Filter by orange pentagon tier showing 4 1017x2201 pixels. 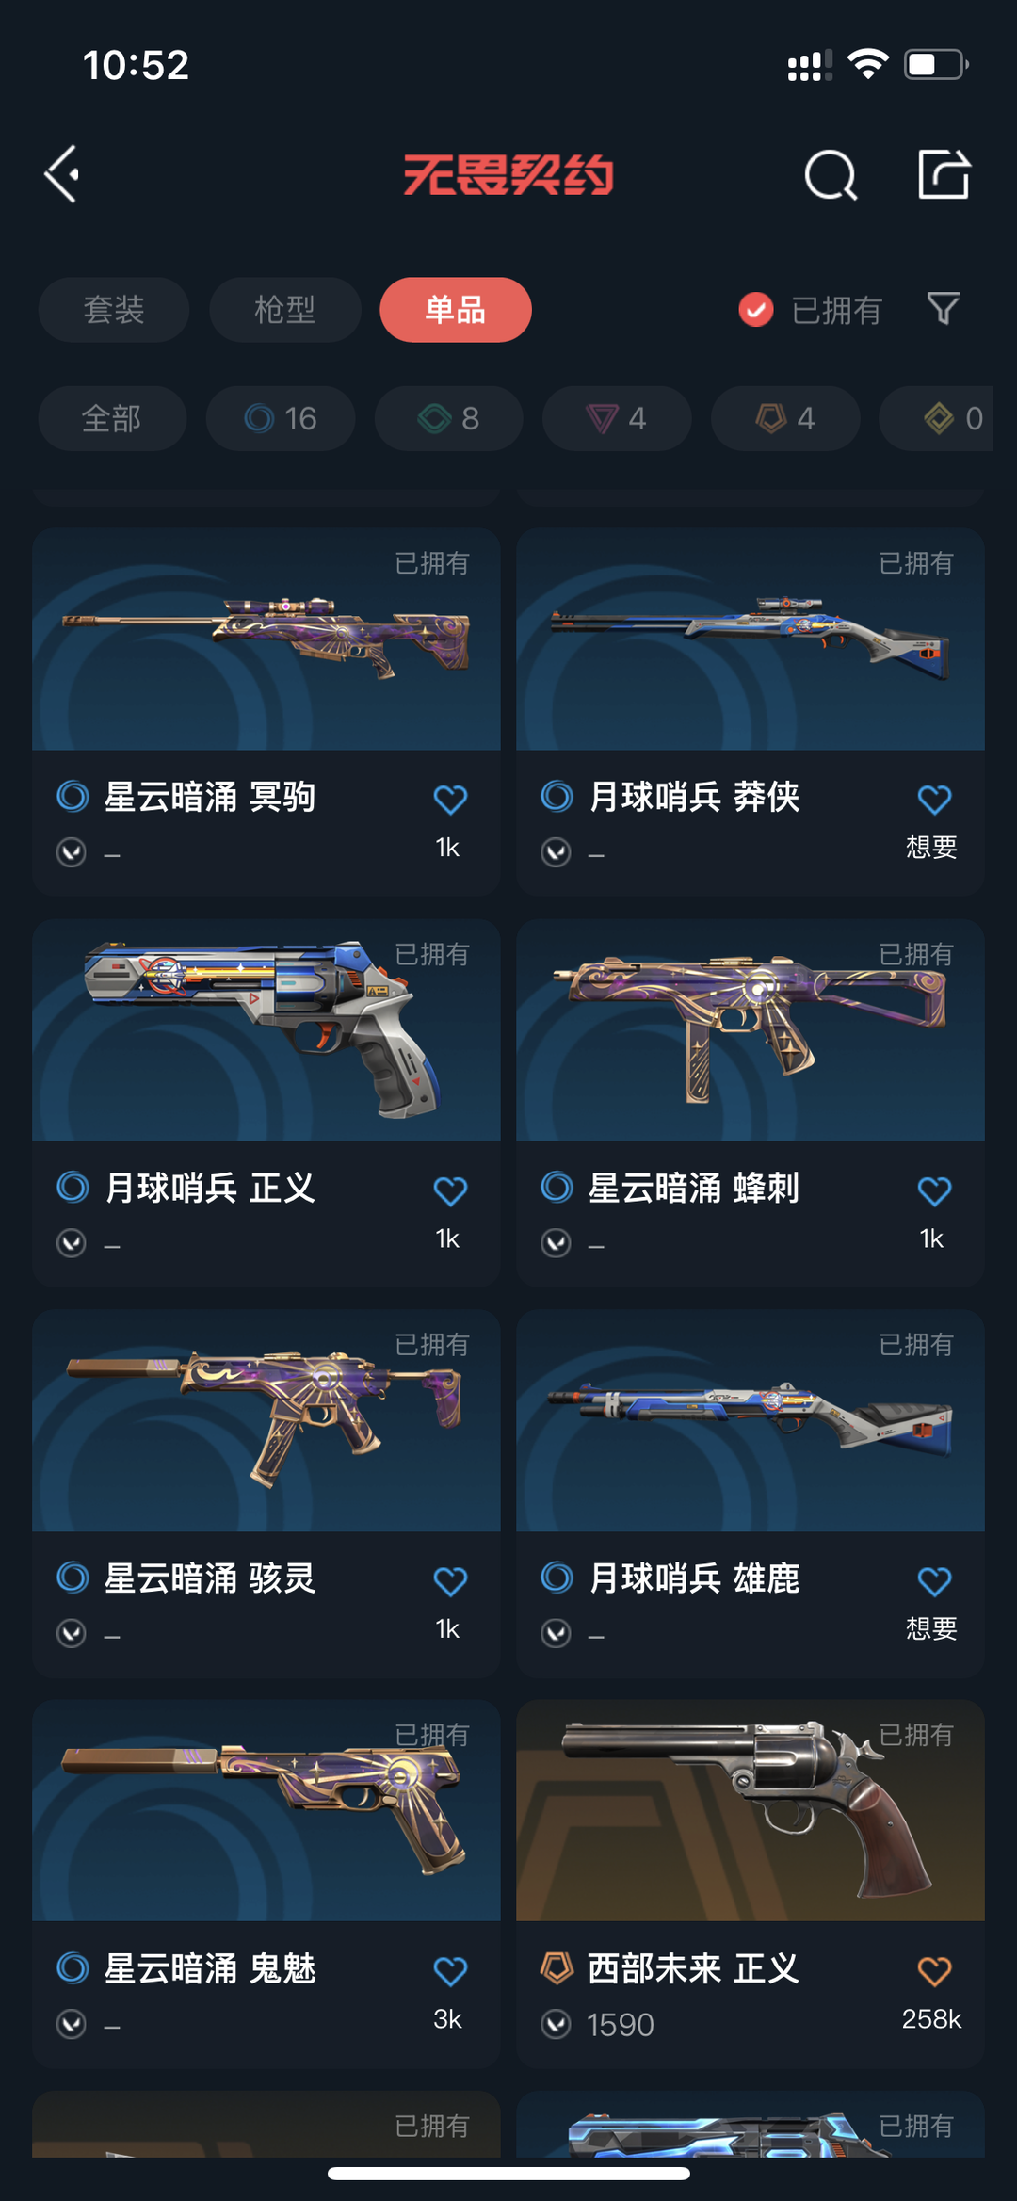click(785, 418)
